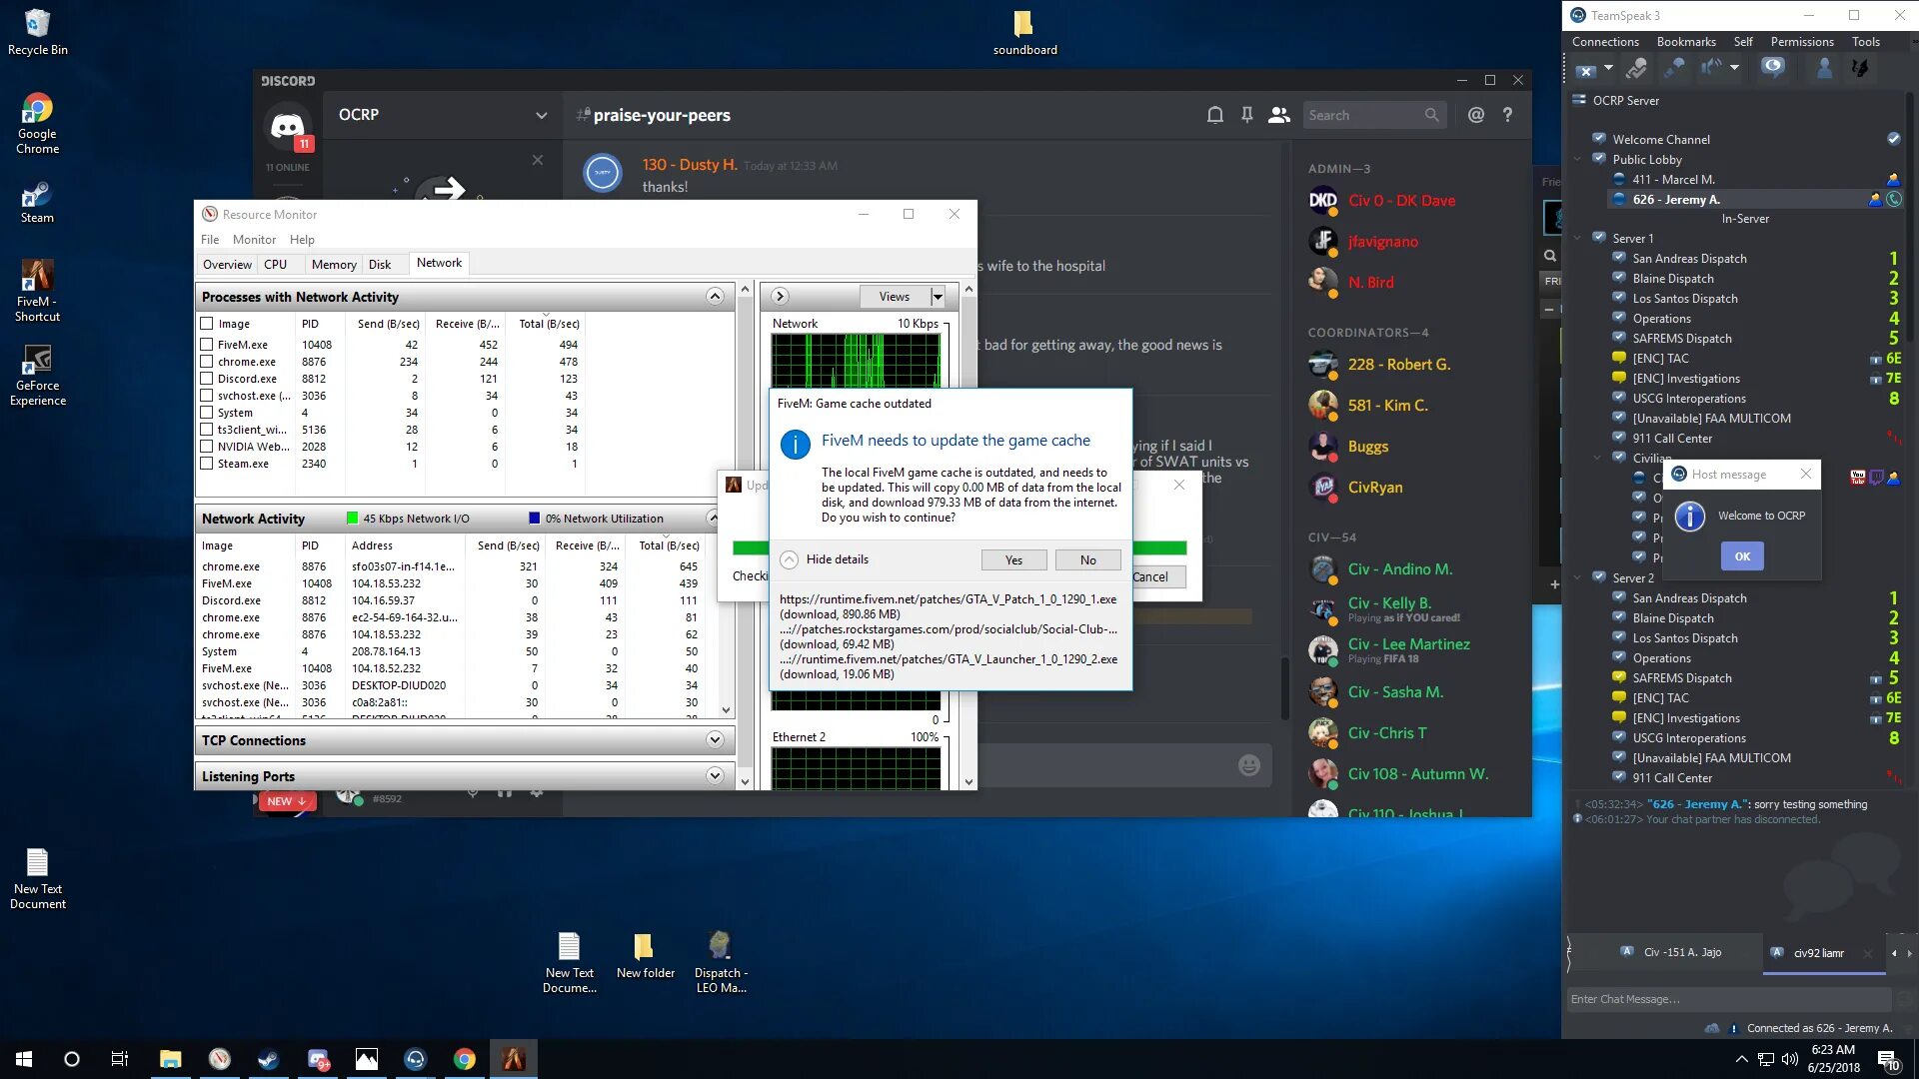Screen dimensions: 1919x1079
Task: Switch to the Memory tab
Action: pos(333,265)
